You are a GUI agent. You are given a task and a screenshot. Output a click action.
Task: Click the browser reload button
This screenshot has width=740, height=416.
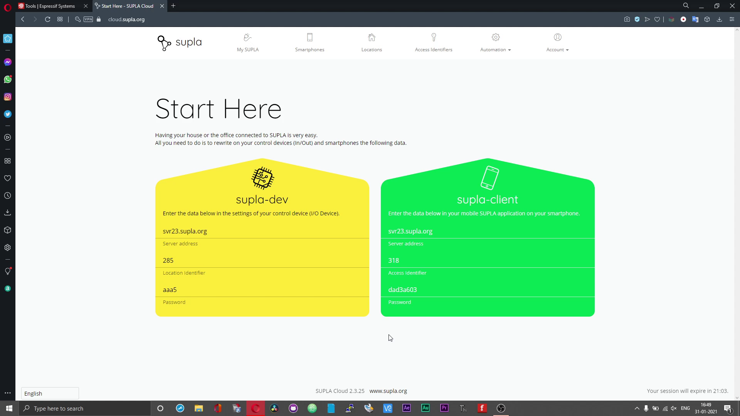(47, 19)
